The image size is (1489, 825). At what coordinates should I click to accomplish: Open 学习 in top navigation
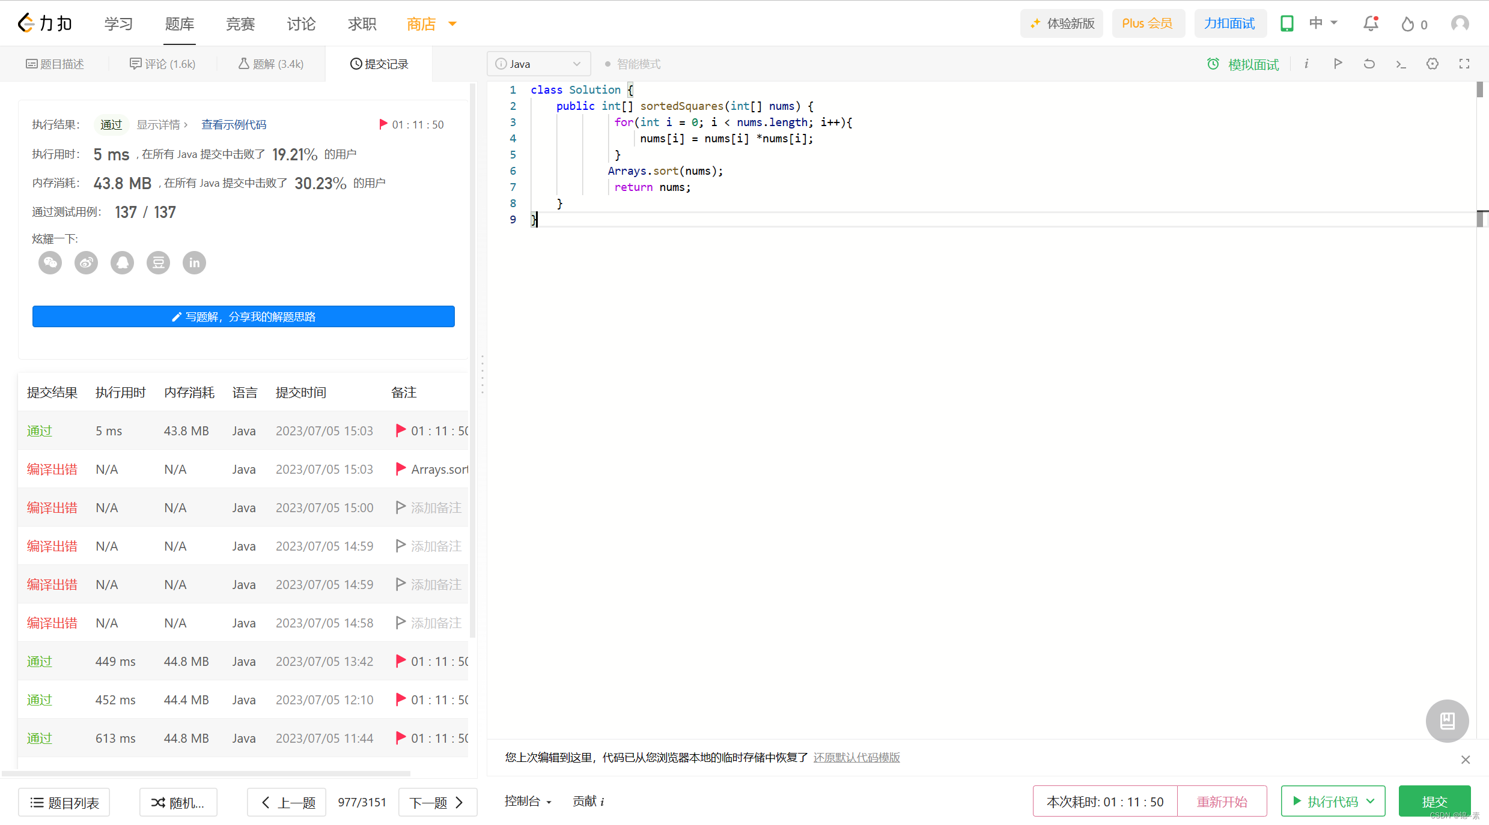tap(118, 23)
